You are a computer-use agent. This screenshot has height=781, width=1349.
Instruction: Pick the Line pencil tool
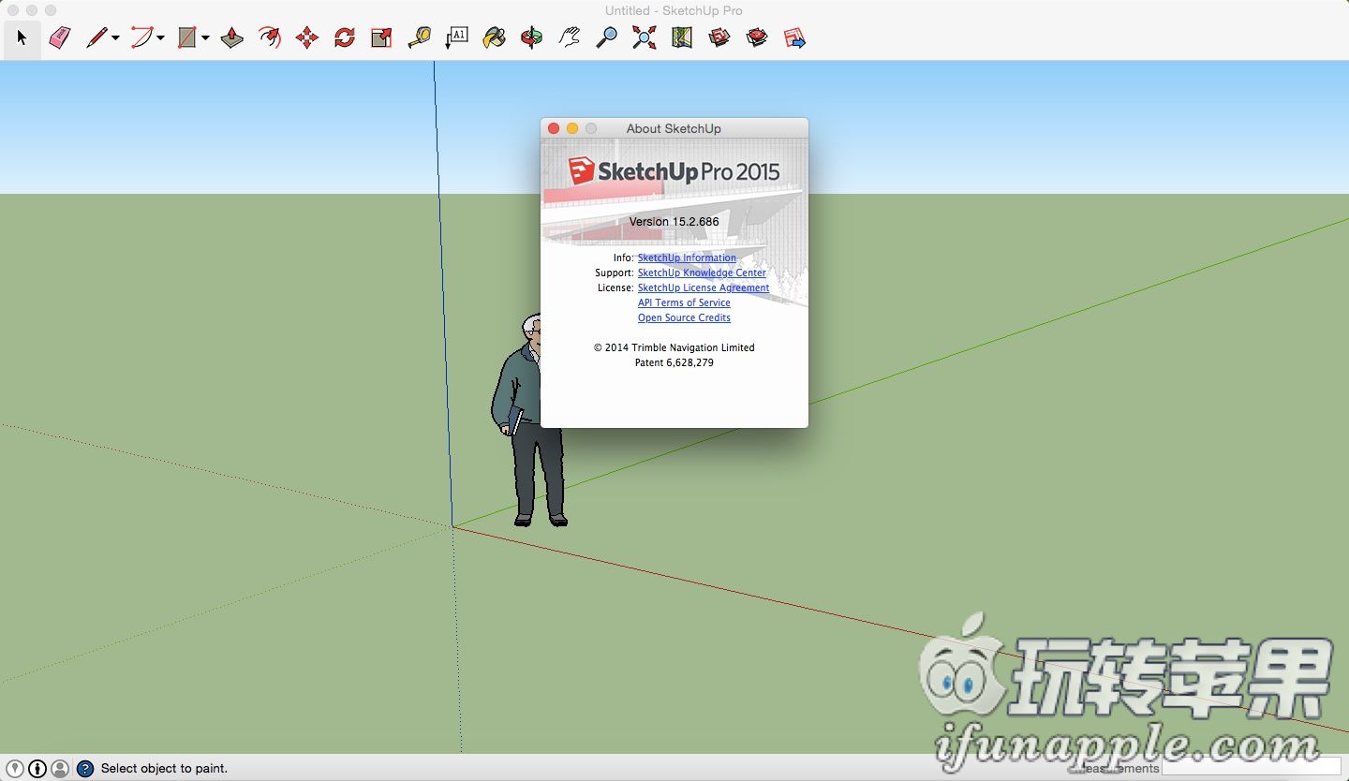(96, 38)
